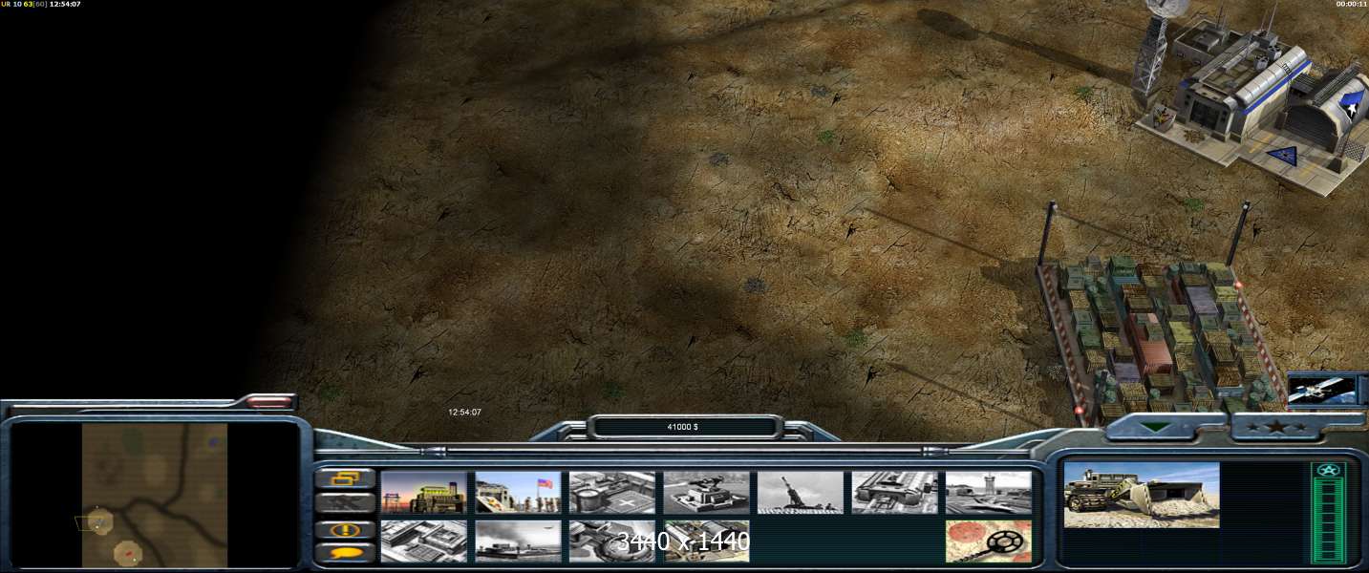This screenshot has width=1369, height=573.
Task: Choose the Supply Drop Zone build icon
Action: click(518, 541)
